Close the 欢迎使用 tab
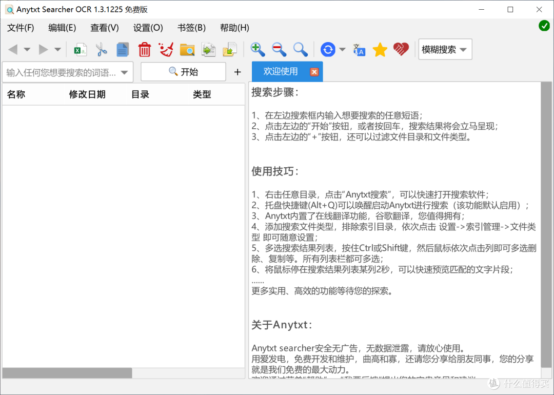 point(314,72)
